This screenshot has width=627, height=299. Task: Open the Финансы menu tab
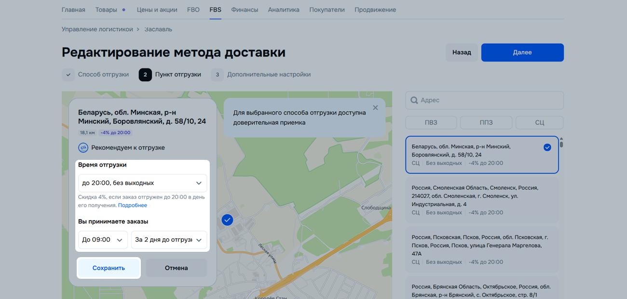245,10
